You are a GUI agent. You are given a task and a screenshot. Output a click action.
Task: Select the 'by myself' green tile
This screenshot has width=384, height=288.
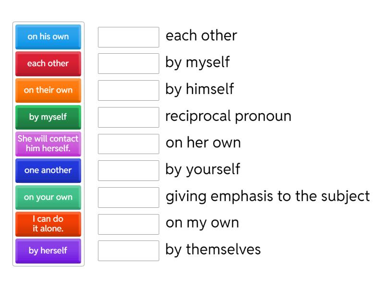pos(48,117)
